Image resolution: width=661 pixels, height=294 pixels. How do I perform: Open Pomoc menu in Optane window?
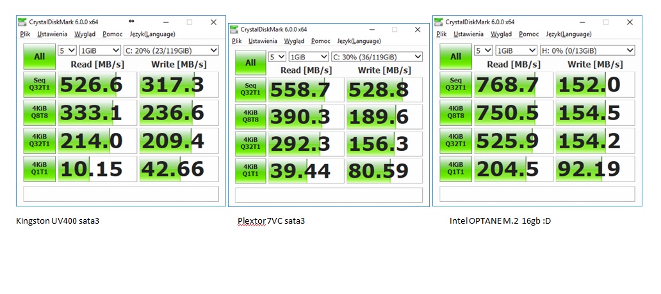pos(528,34)
